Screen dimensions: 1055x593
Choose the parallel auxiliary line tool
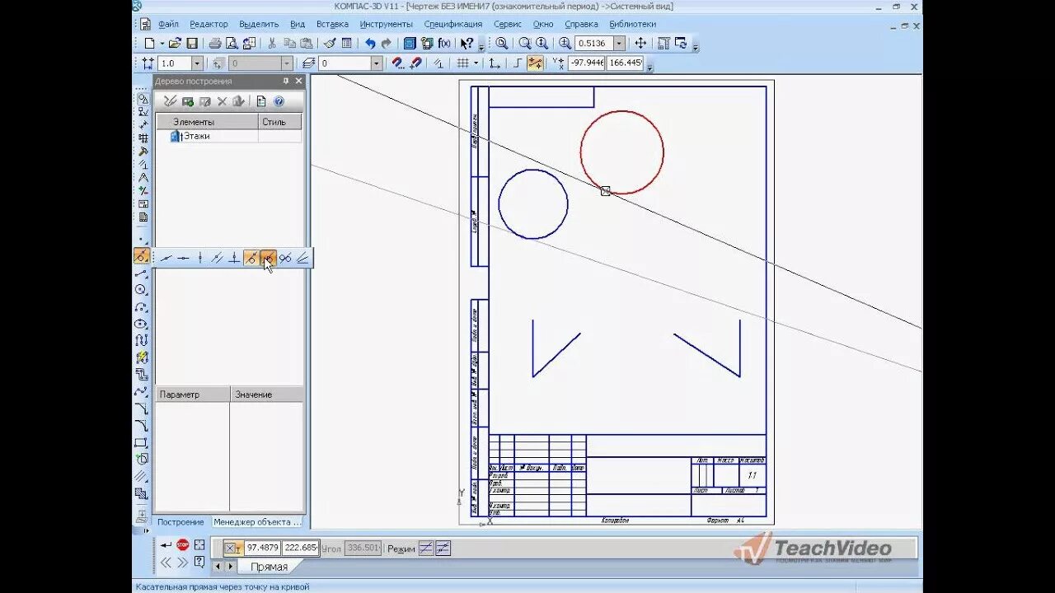coord(217,258)
